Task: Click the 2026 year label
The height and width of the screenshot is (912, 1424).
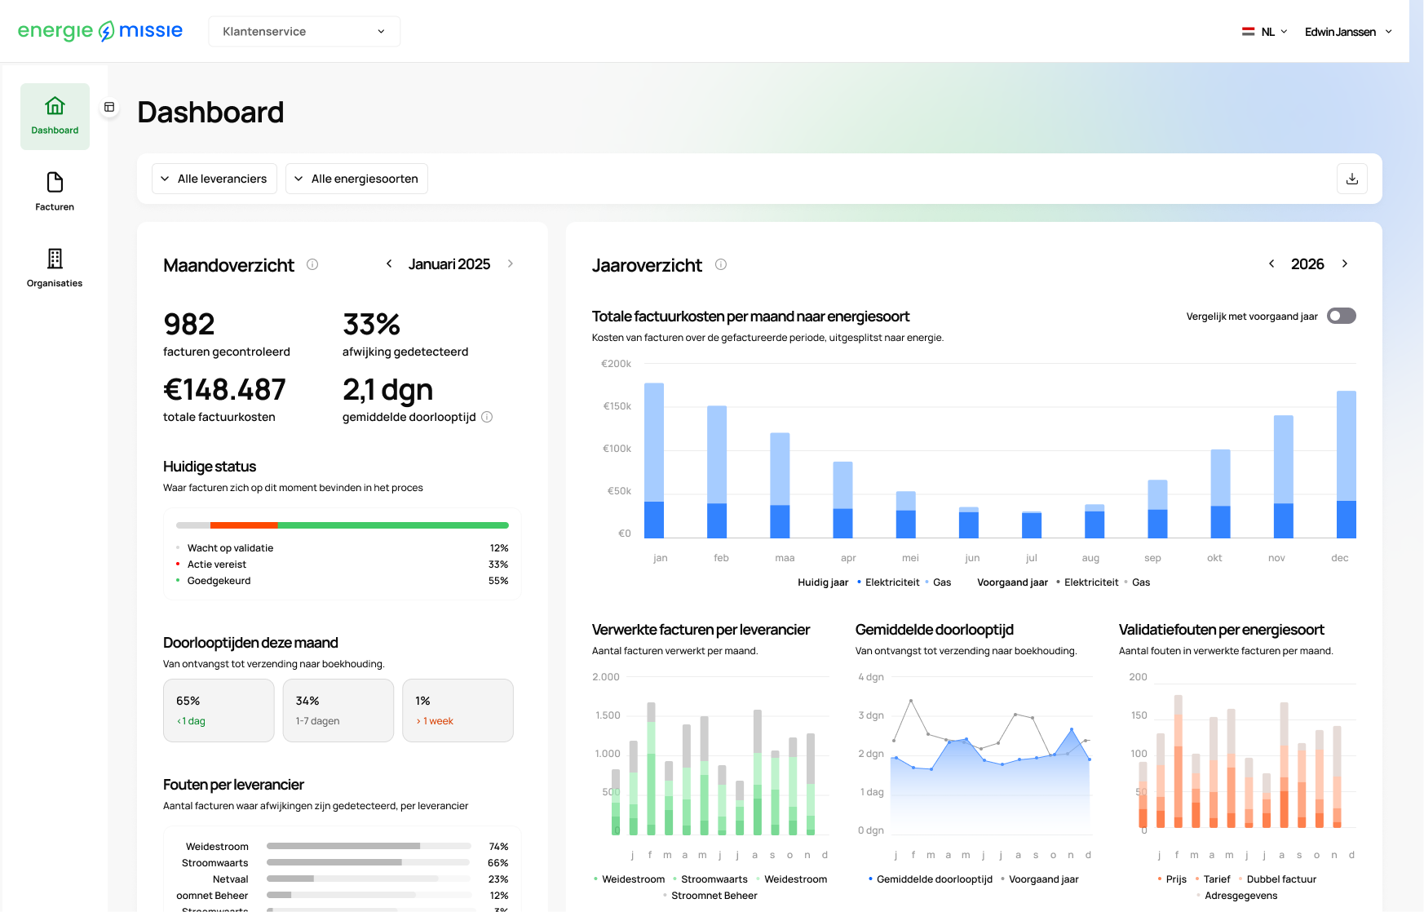Action: click(x=1307, y=263)
